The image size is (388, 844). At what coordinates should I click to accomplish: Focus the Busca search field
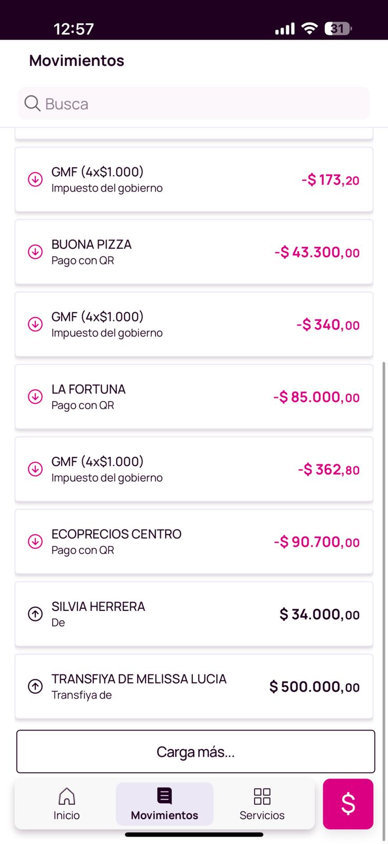click(x=206, y=103)
